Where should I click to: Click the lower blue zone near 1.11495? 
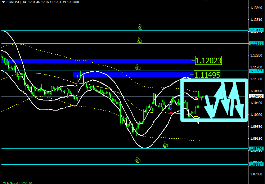pos(133,75)
